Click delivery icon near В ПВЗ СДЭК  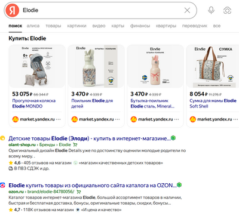coord(11,168)
